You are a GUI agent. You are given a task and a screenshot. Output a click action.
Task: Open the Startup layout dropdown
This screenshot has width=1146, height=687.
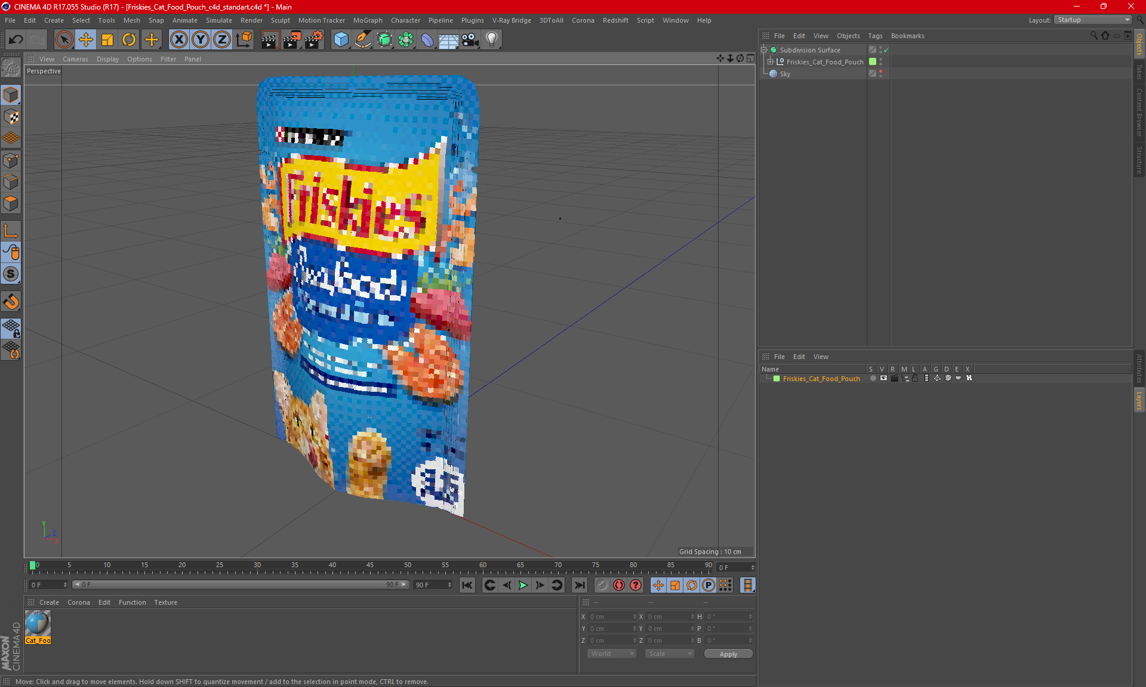[x=1093, y=20]
